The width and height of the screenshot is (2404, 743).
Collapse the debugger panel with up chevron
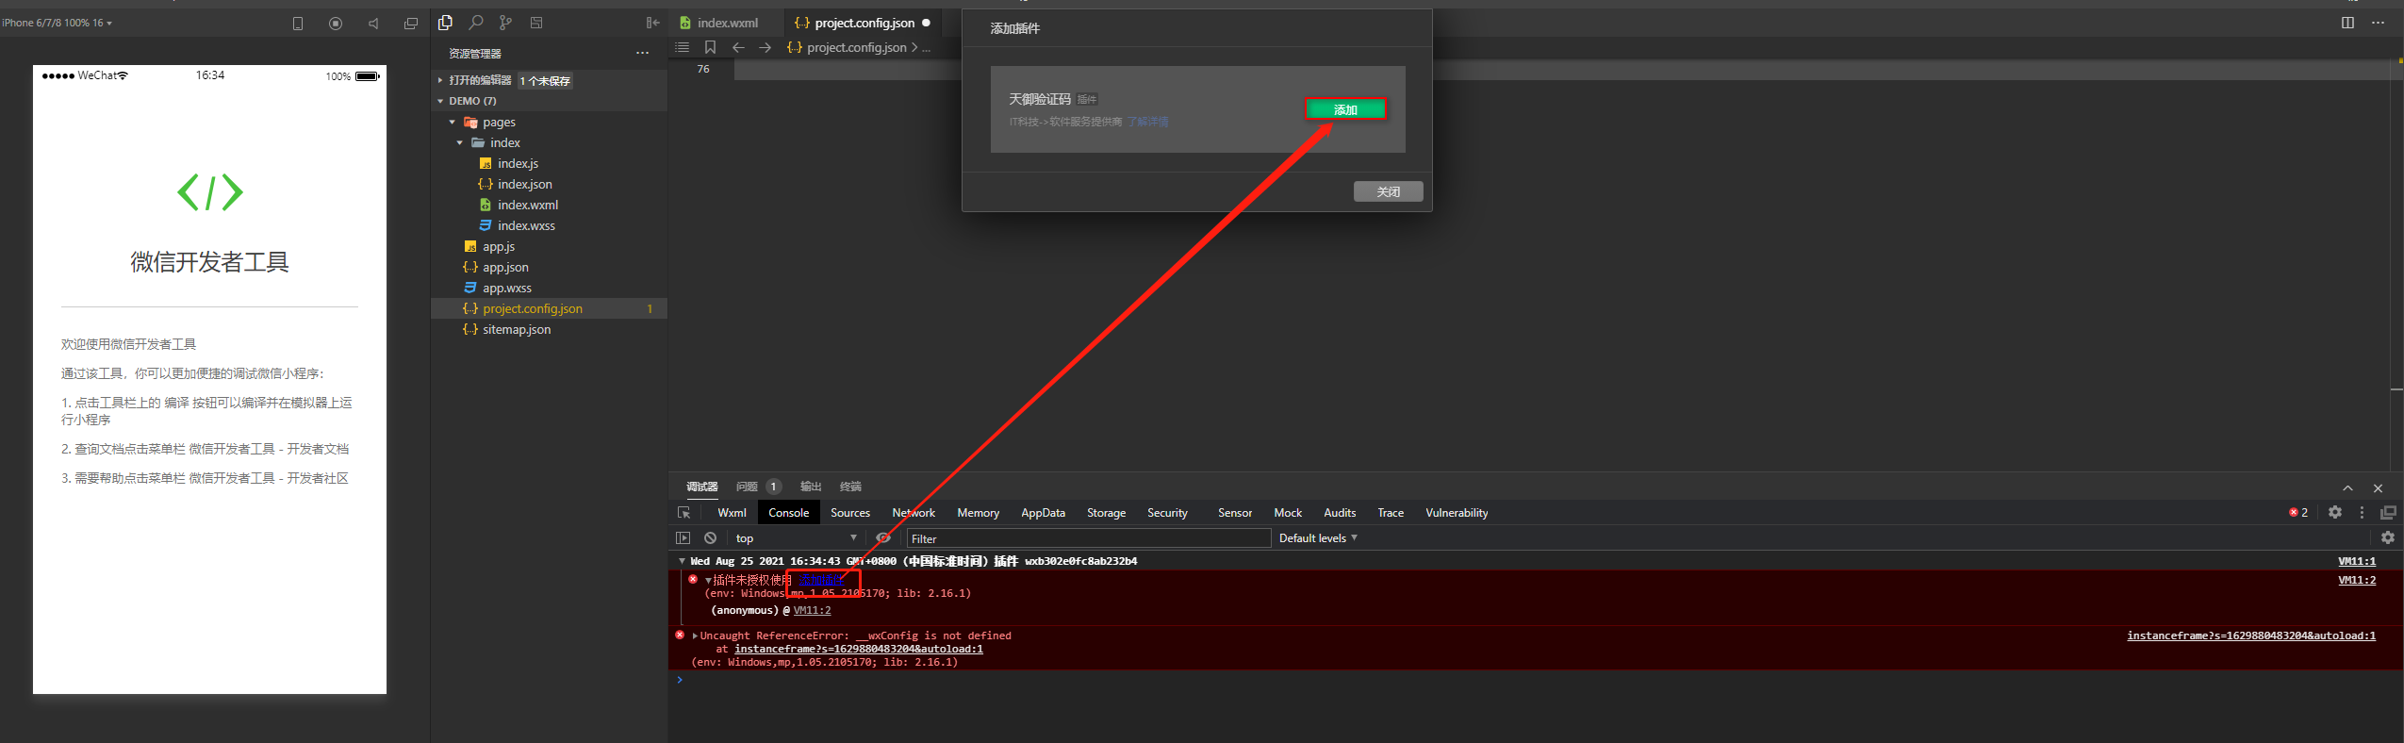tap(2347, 487)
